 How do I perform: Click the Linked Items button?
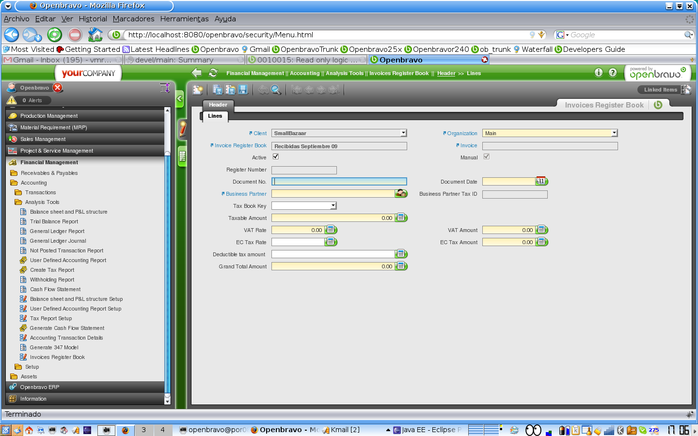click(x=660, y=90)
